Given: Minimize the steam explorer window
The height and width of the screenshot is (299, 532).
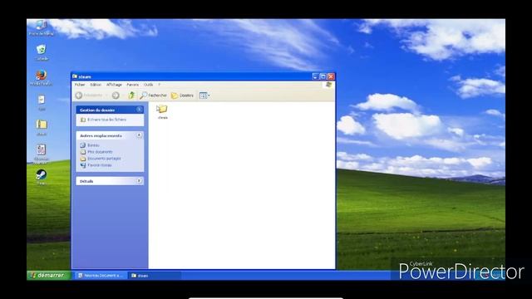Looking at the screenshot, I should [315, 76].
